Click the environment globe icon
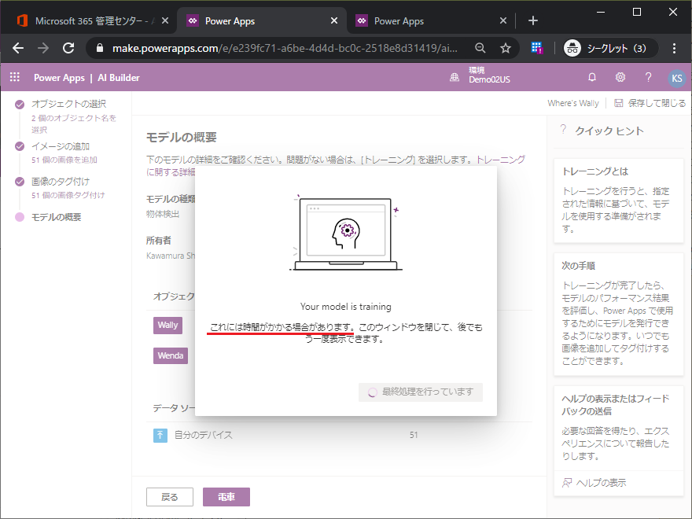Viewport: 692px width, 519px height. 455,78
